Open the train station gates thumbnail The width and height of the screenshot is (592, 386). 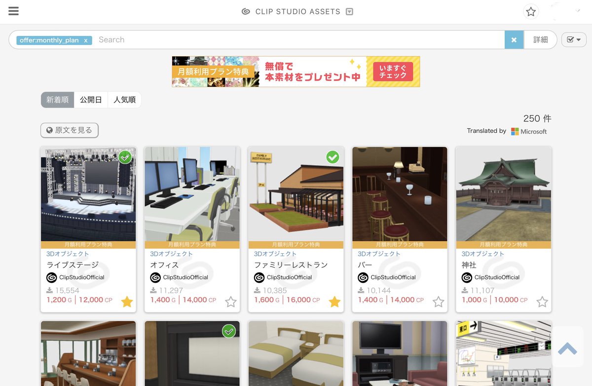pos(504,353)
